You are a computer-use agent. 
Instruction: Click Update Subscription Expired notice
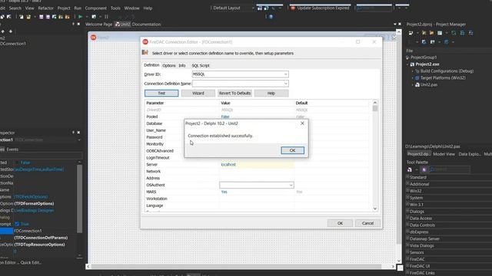(320, 8)
